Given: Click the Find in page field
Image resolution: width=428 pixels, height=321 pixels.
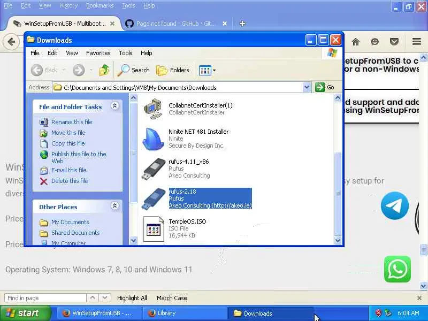Looking at the screenshot, I should coord(45,298).
